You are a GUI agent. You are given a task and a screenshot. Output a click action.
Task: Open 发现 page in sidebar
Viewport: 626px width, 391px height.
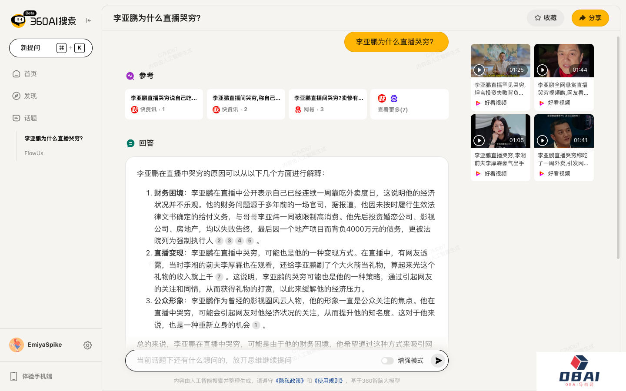[30, 96]
